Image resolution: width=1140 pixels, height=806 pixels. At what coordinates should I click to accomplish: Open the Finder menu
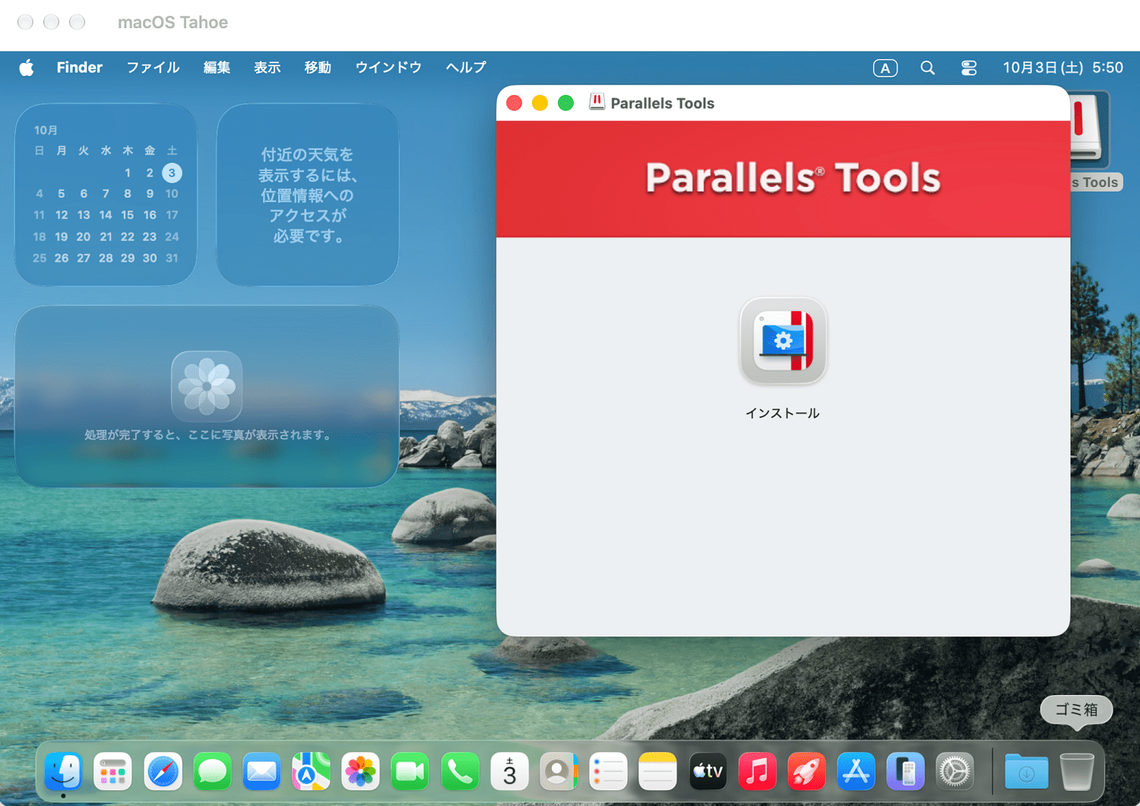(79, 68)
